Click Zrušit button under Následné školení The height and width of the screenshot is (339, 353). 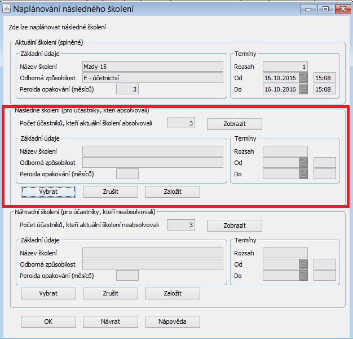[x=110, y=192]
